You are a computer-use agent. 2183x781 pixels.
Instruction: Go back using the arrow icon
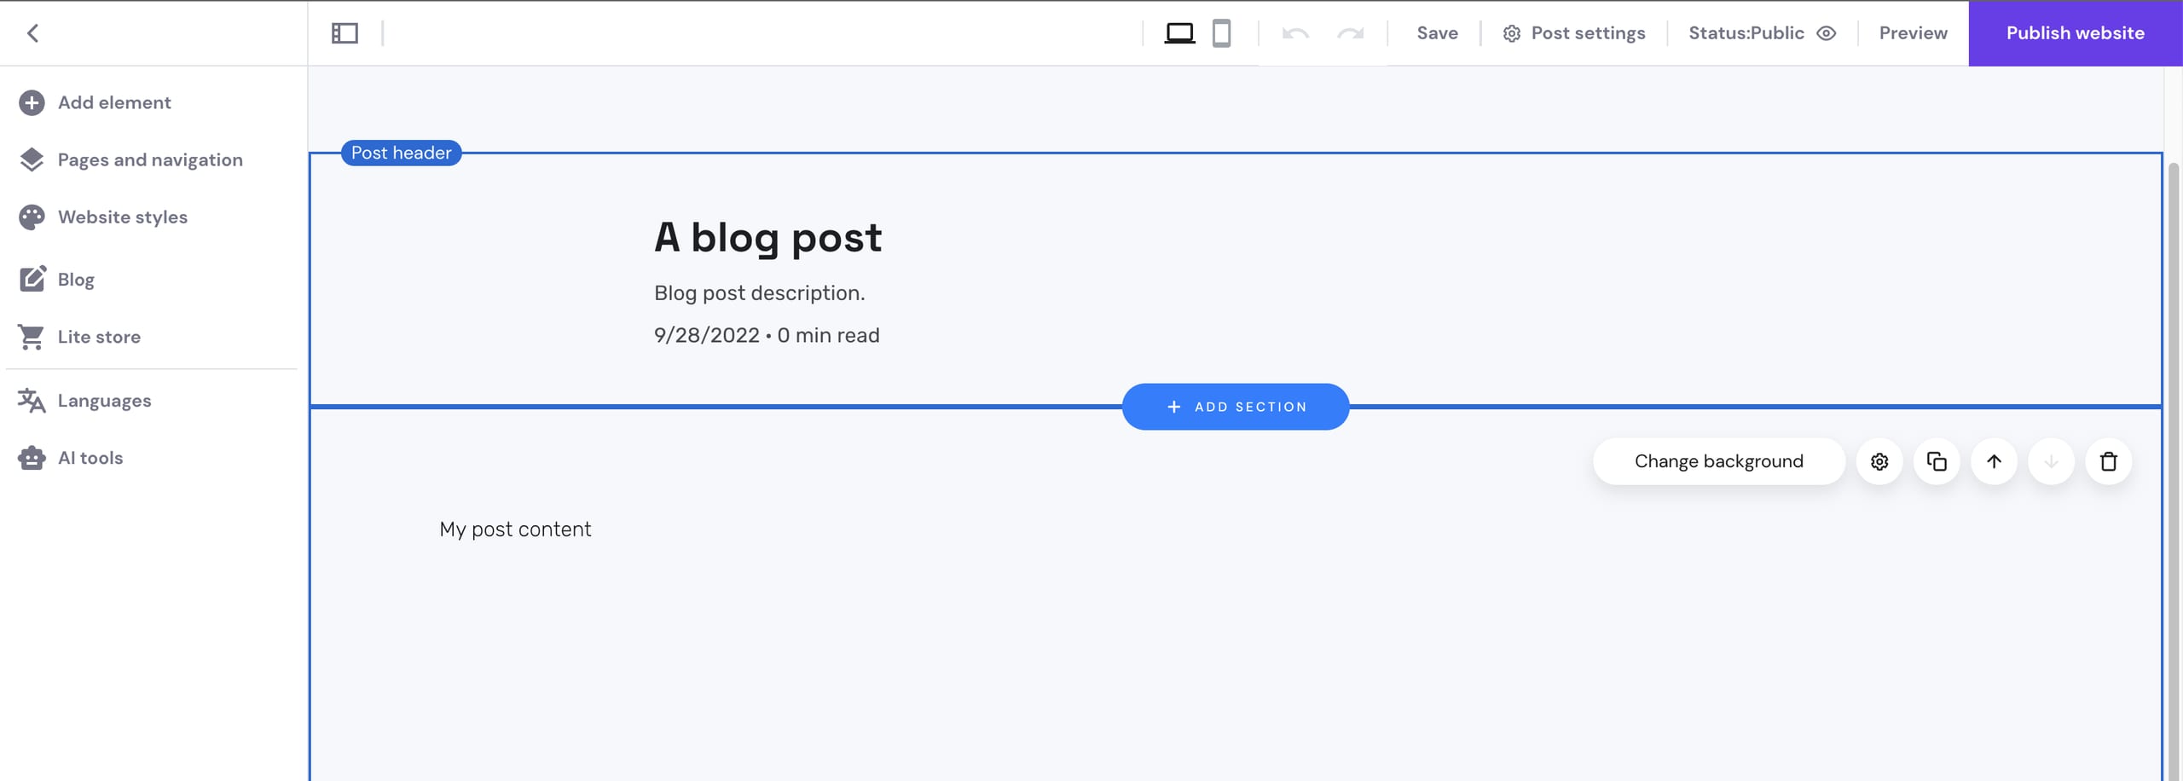coord(32,33)
